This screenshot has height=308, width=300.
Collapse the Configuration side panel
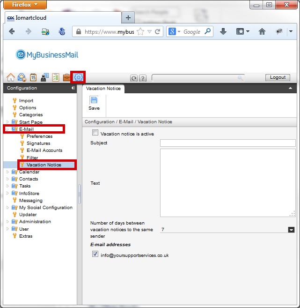(73, 88)
